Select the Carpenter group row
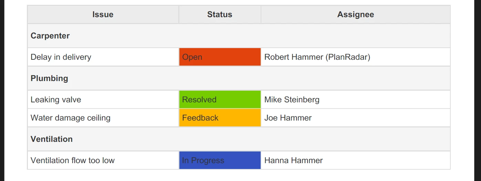 239,36
